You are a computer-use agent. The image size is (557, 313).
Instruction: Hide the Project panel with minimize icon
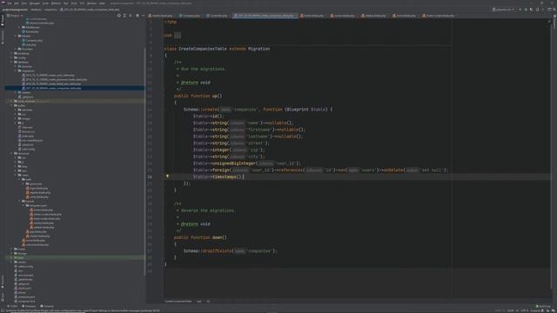(x=143, y=16)
